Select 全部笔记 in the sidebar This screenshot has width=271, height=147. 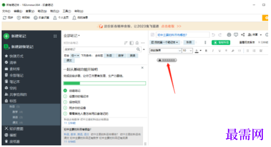(x=14, y=75)
